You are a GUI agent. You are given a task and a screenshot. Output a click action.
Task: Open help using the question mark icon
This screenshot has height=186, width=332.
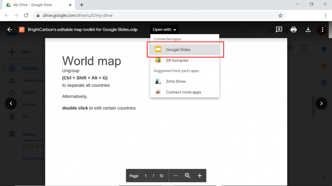click(x=272, y=30)
